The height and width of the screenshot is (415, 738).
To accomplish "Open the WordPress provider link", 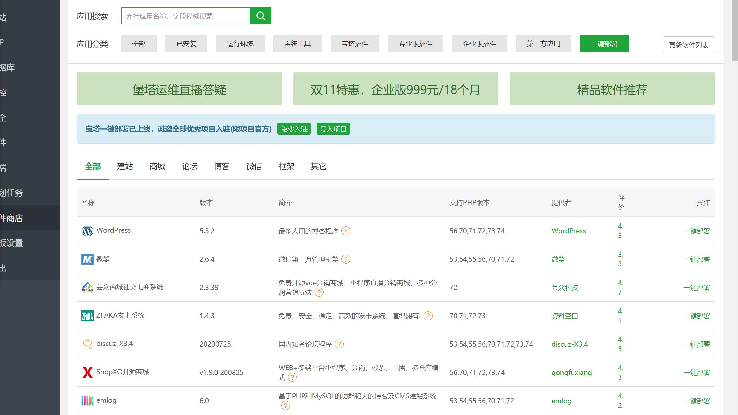I will point(568,231).
